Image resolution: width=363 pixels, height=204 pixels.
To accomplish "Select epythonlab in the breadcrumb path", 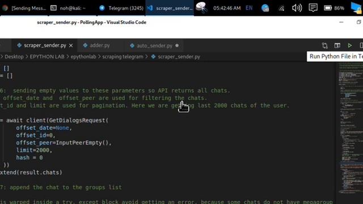I will pos(83,57).
